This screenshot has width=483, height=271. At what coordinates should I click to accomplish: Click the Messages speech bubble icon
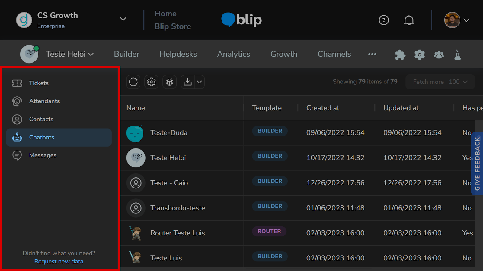point(17,155)
